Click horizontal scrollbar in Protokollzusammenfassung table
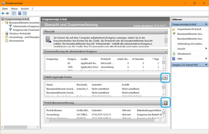This screenshot has height=134, width=209. pyautogui.click(x=103, y=120)
